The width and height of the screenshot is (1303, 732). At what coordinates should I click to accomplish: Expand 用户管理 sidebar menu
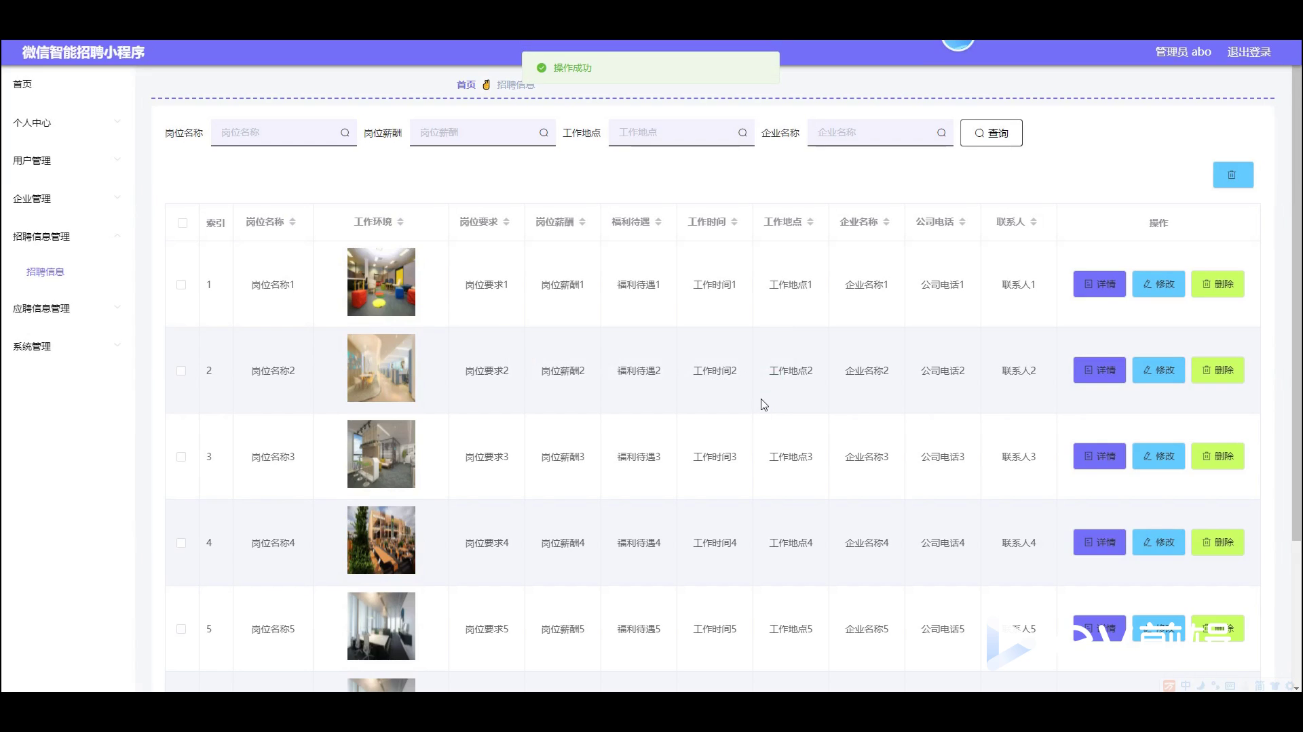pos(67,161)
